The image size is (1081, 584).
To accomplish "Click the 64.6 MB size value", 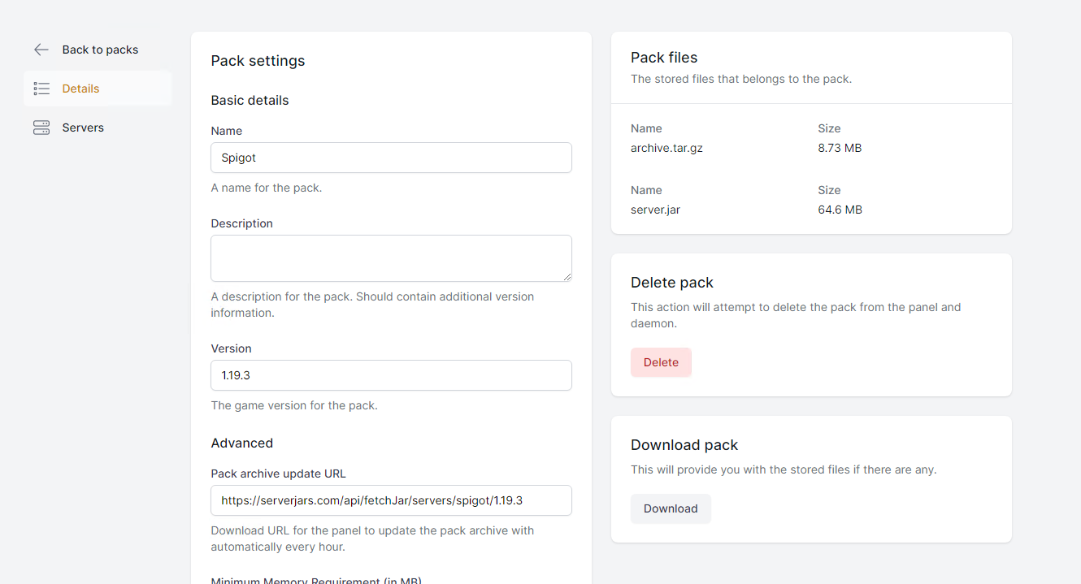I will pyautogui.click(x=840, y=210).
